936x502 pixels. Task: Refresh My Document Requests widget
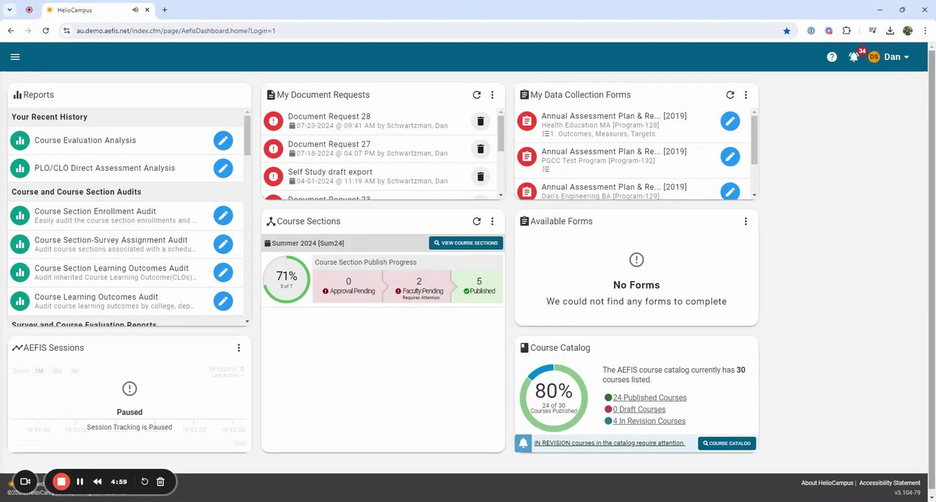pos(476,95)
